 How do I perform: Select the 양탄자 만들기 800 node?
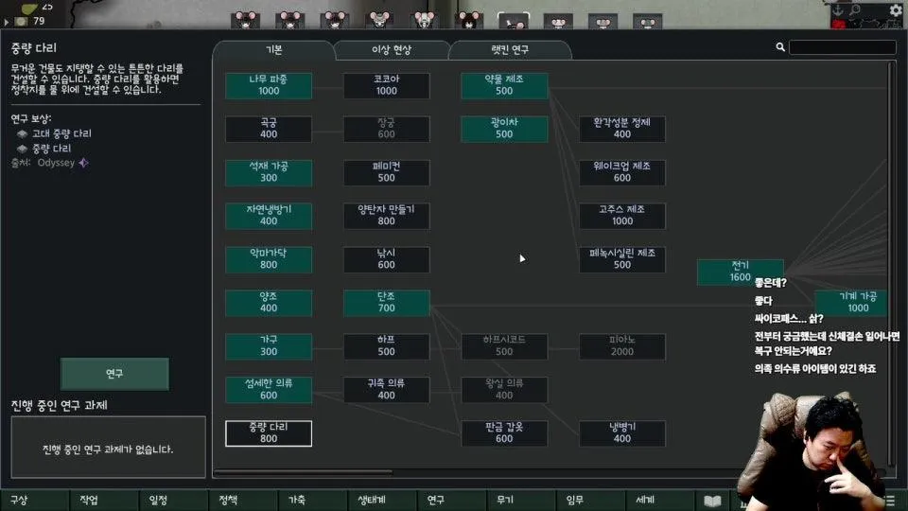pyautogui.click(x=386, y=216)
